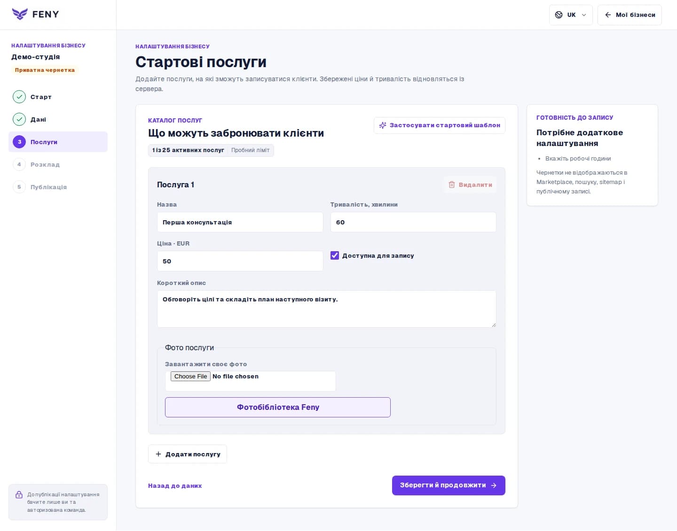Go back to Мої бізнеси
Viewport: 677px width, 531px height.
pyautogui.click(x=630, y=15)
